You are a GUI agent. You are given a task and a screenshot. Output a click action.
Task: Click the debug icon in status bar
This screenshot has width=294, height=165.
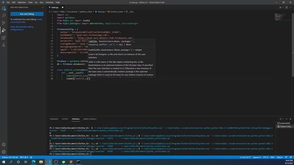click(31, 157)
